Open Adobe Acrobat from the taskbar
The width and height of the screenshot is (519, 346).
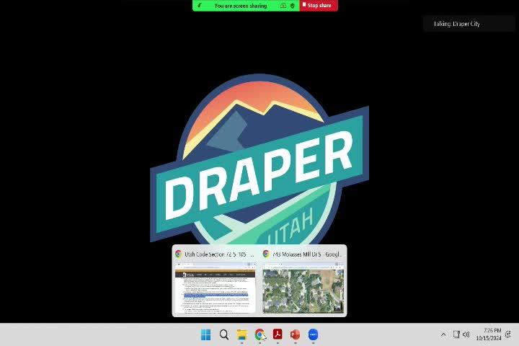click(278, 334)
